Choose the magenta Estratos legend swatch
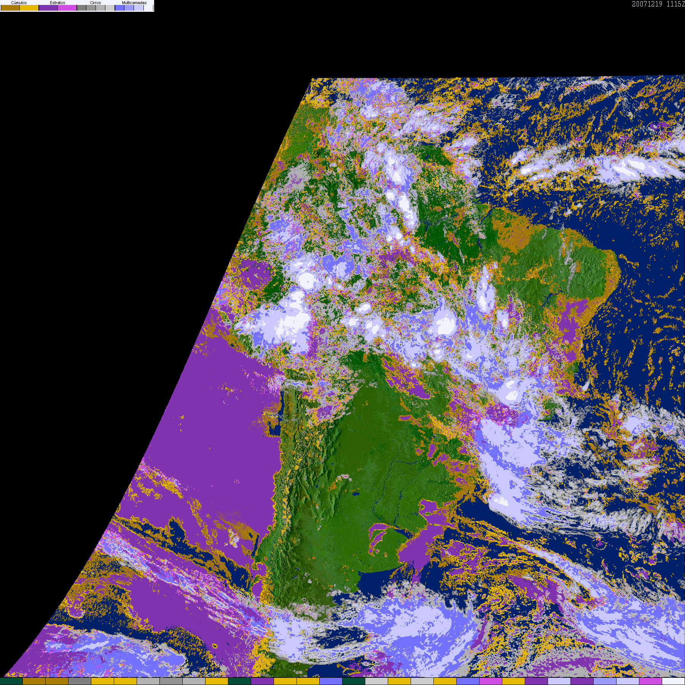This screenshot has width=685, height=685. [67, 8]
